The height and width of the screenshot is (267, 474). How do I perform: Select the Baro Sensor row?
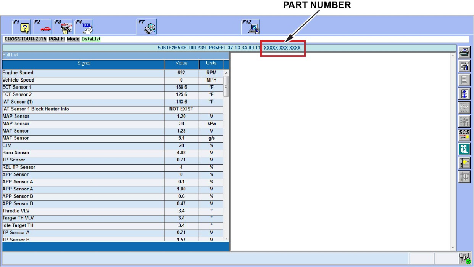tap(112, 152)
